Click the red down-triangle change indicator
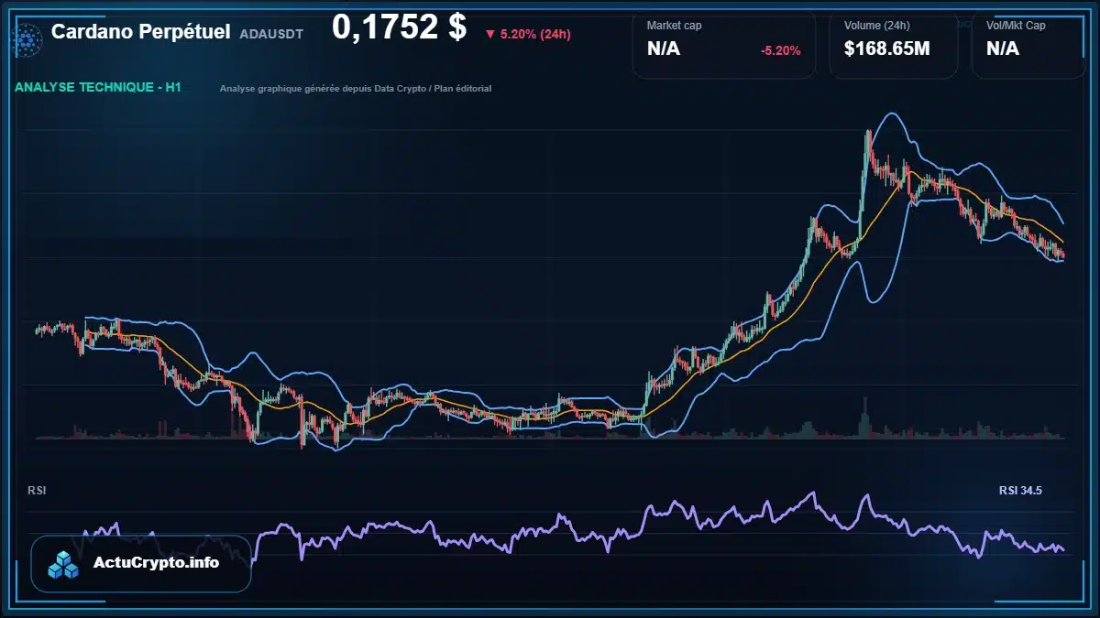Screen dimensions: 1100x618 [x=490, y=35]
